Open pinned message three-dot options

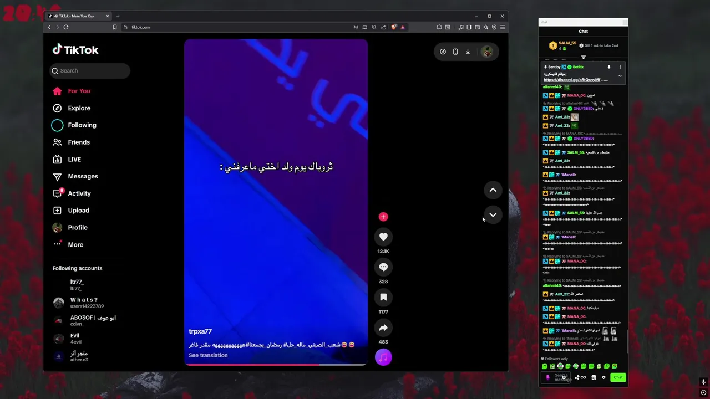click(620, 67)
